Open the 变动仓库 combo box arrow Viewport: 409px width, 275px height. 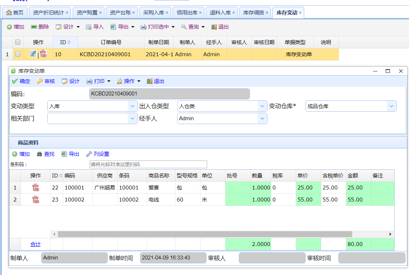[391, 106]
